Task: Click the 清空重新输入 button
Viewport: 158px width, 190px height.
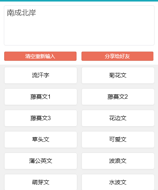Action: point(40,56)
